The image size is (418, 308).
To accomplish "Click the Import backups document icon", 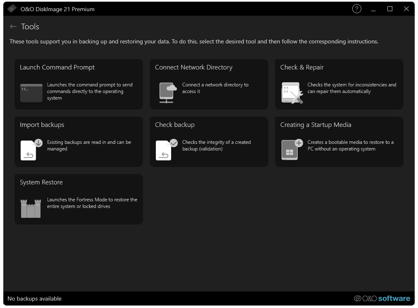I will [31, 150].
